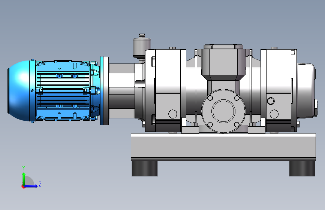
Task: Click the red origin of the axis triad
Action: click(x=23, y=186)
